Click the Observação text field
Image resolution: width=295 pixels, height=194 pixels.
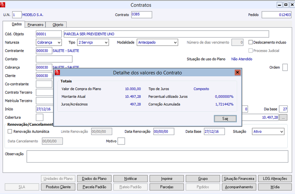[x=157, y=156]
